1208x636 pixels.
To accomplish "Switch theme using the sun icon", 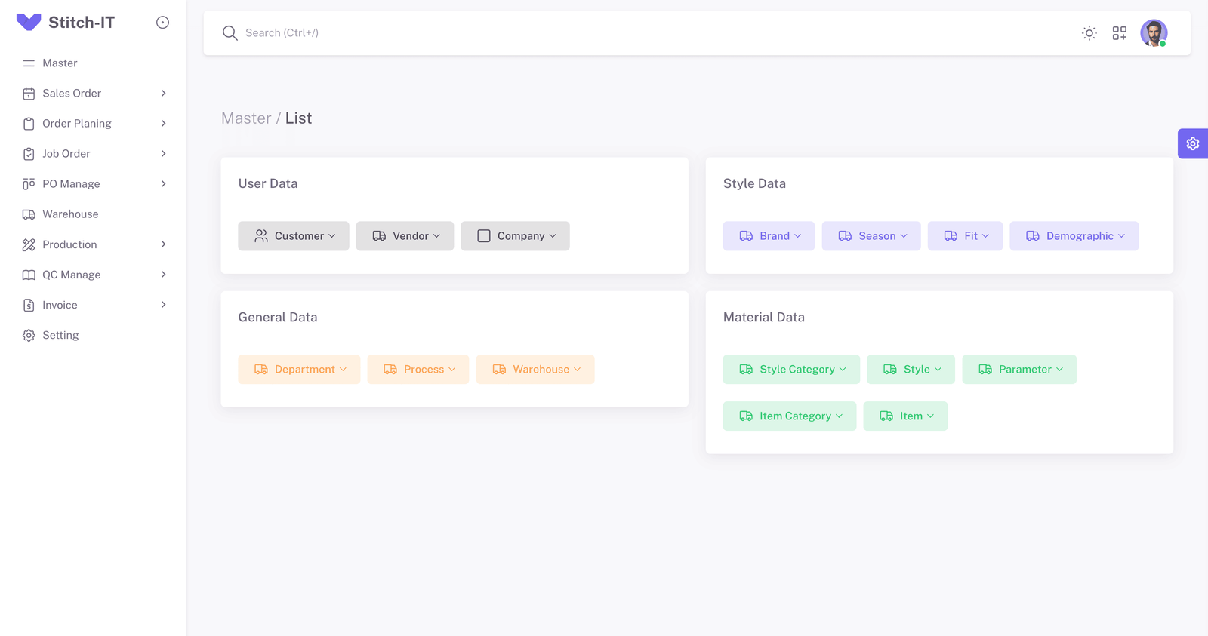I will click(x=1089, y=33).
